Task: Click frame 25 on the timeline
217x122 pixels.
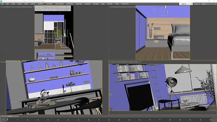Action: click(x=58, y=120)
